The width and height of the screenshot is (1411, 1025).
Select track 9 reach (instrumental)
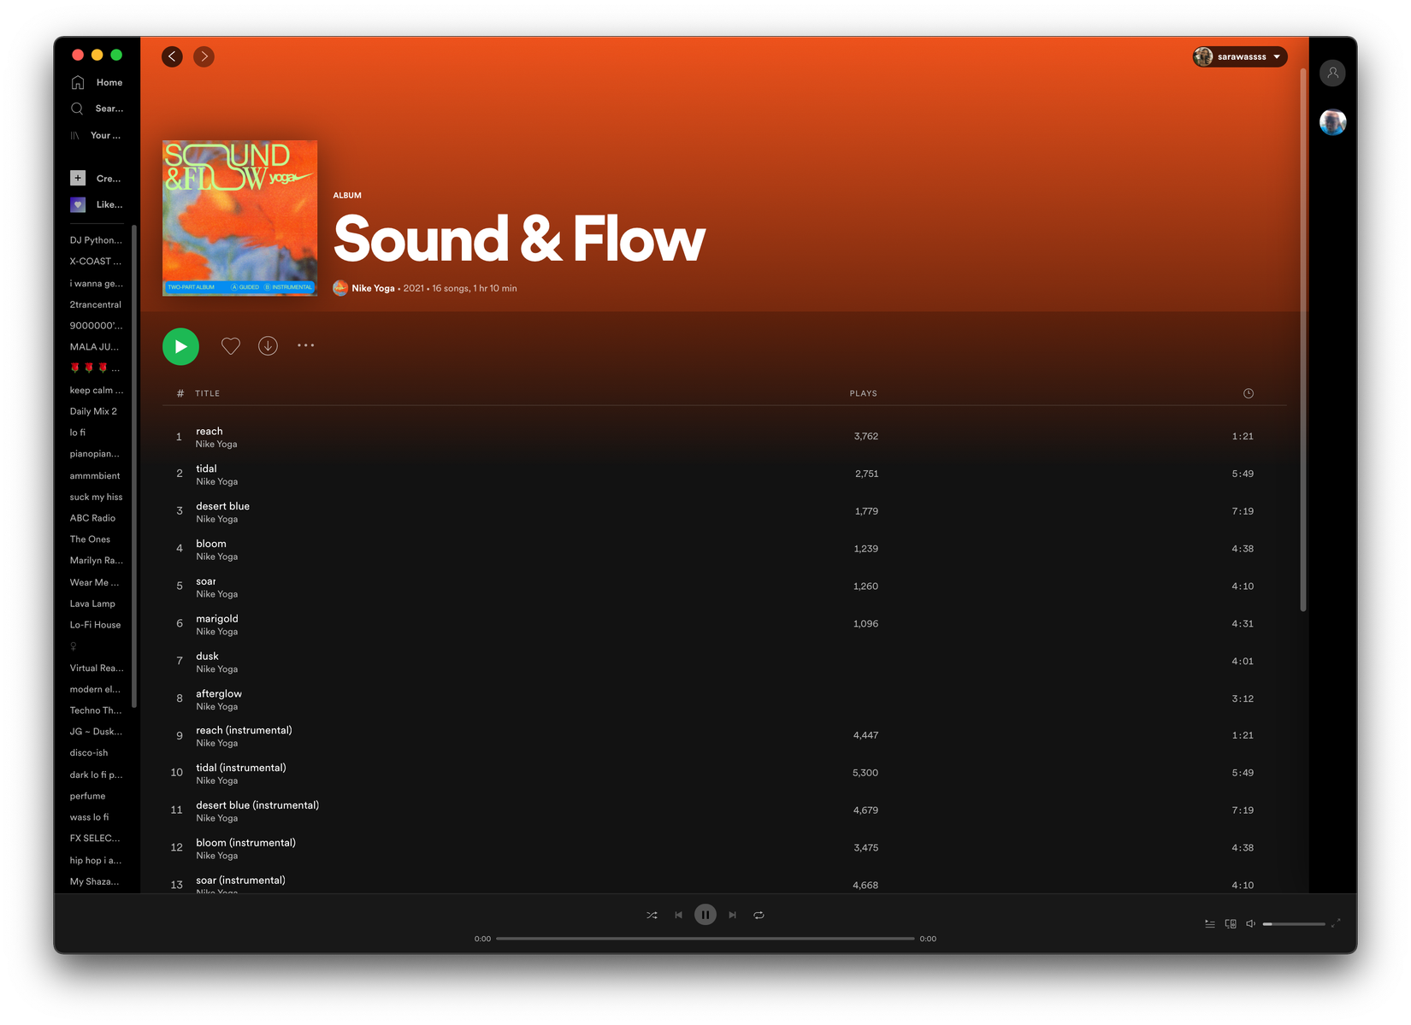(724, 736)
